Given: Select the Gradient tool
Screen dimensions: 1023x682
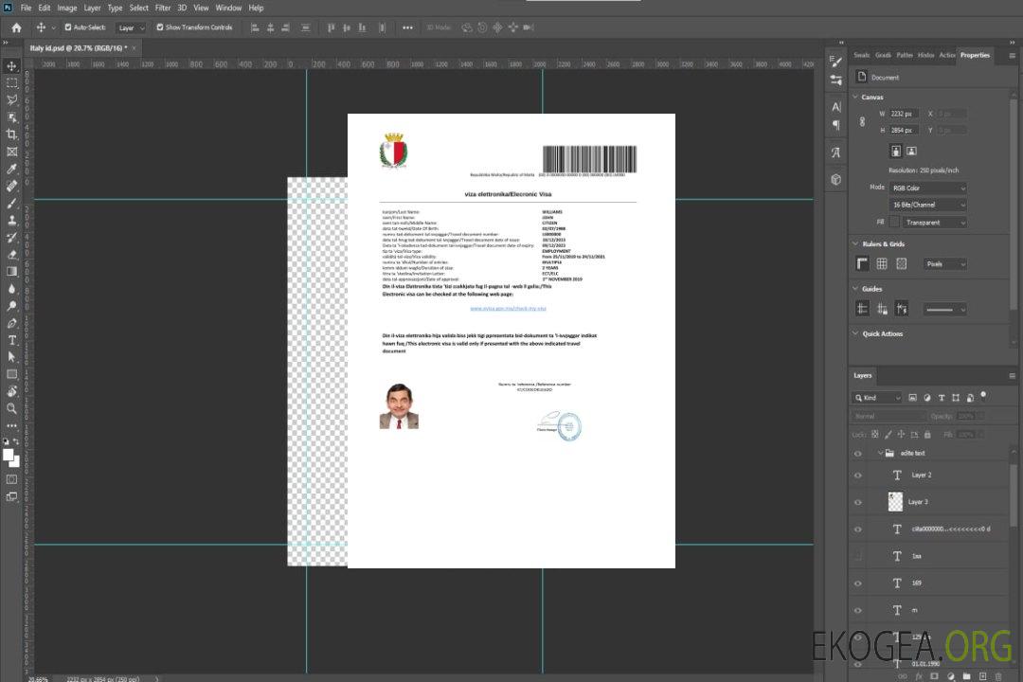Looking at the screenshot, I should 11,272.
